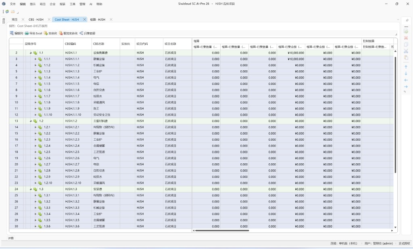Close the 概算 · HJSH tab
The image size is (413, 249).
pos(111,19)
